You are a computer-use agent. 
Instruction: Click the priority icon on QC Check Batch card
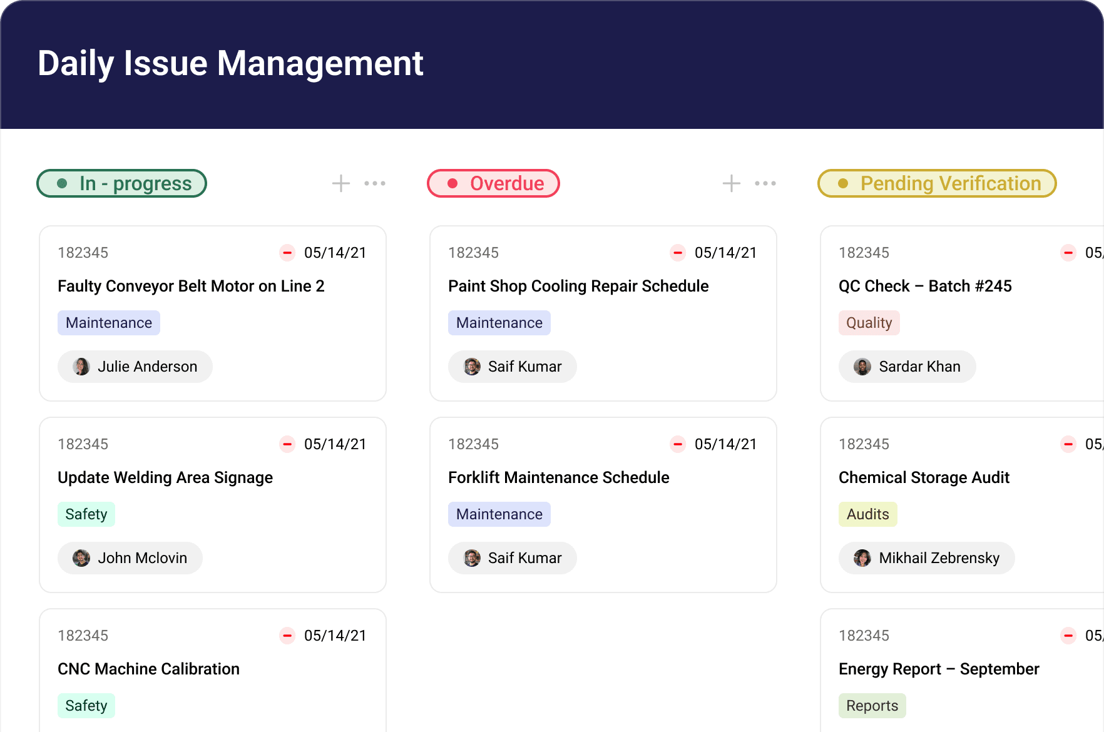point(1068,253)
